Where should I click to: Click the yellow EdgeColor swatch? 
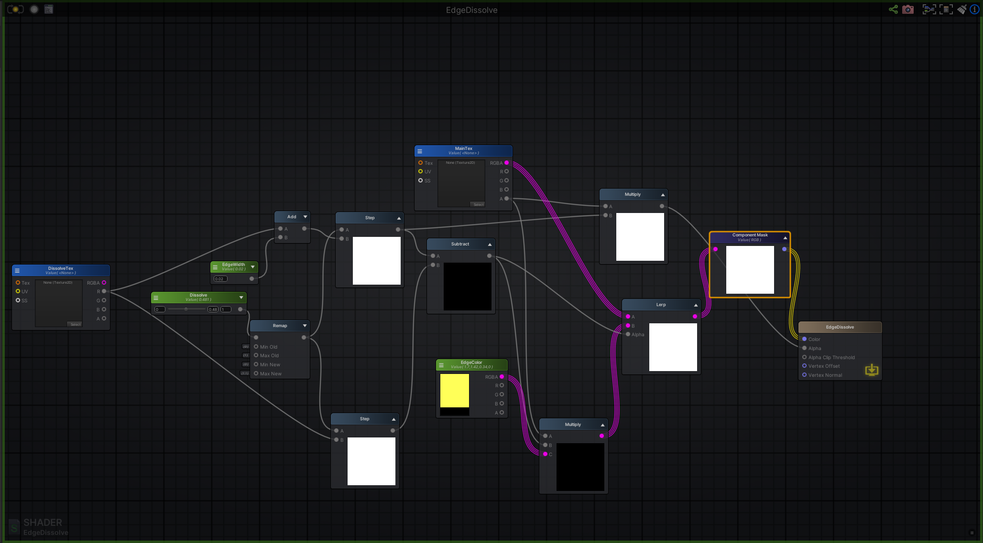click(x=454, y=390)
